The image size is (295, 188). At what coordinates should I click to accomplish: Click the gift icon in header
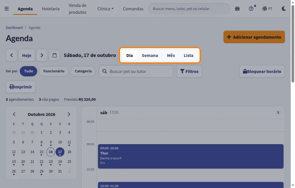coord(237,9)
